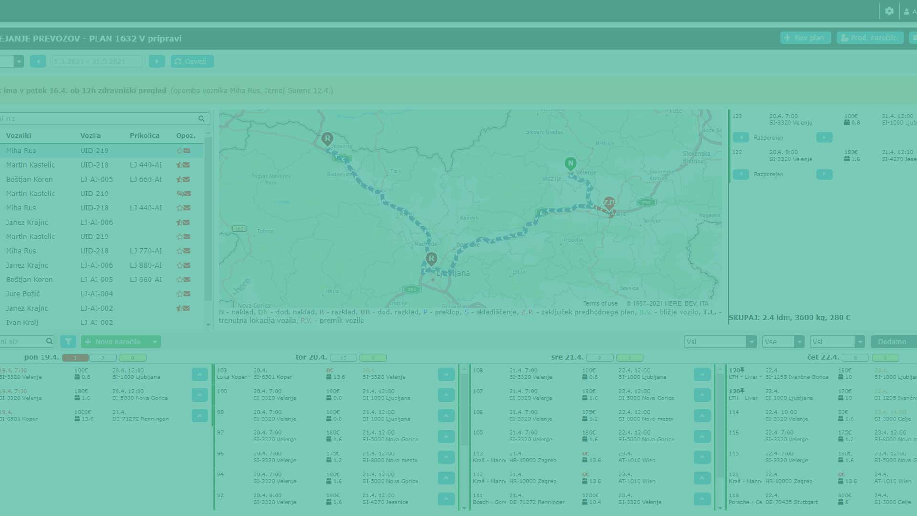Image resolution: width=917 pixels, height=516 pixels.
Task: Click the Nov plan button
Action: [805, 38]
